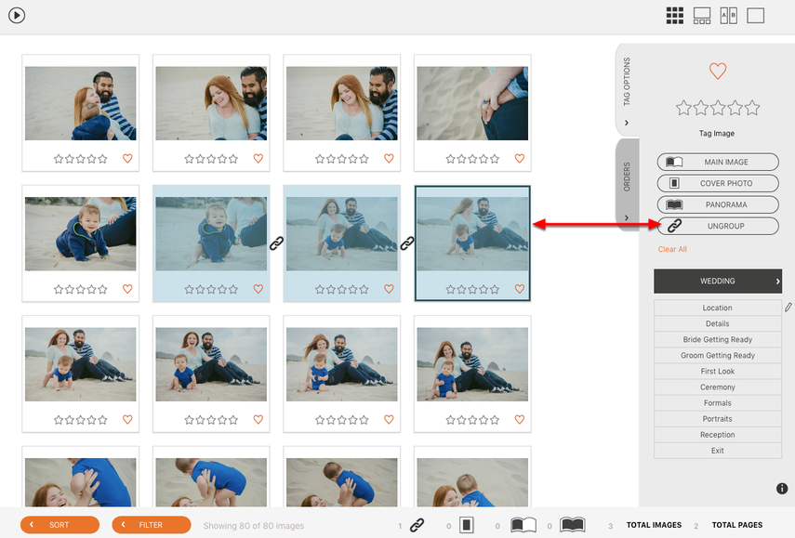Select the Reception tag
The image size is (795, 538).
(x=718, y=435)
